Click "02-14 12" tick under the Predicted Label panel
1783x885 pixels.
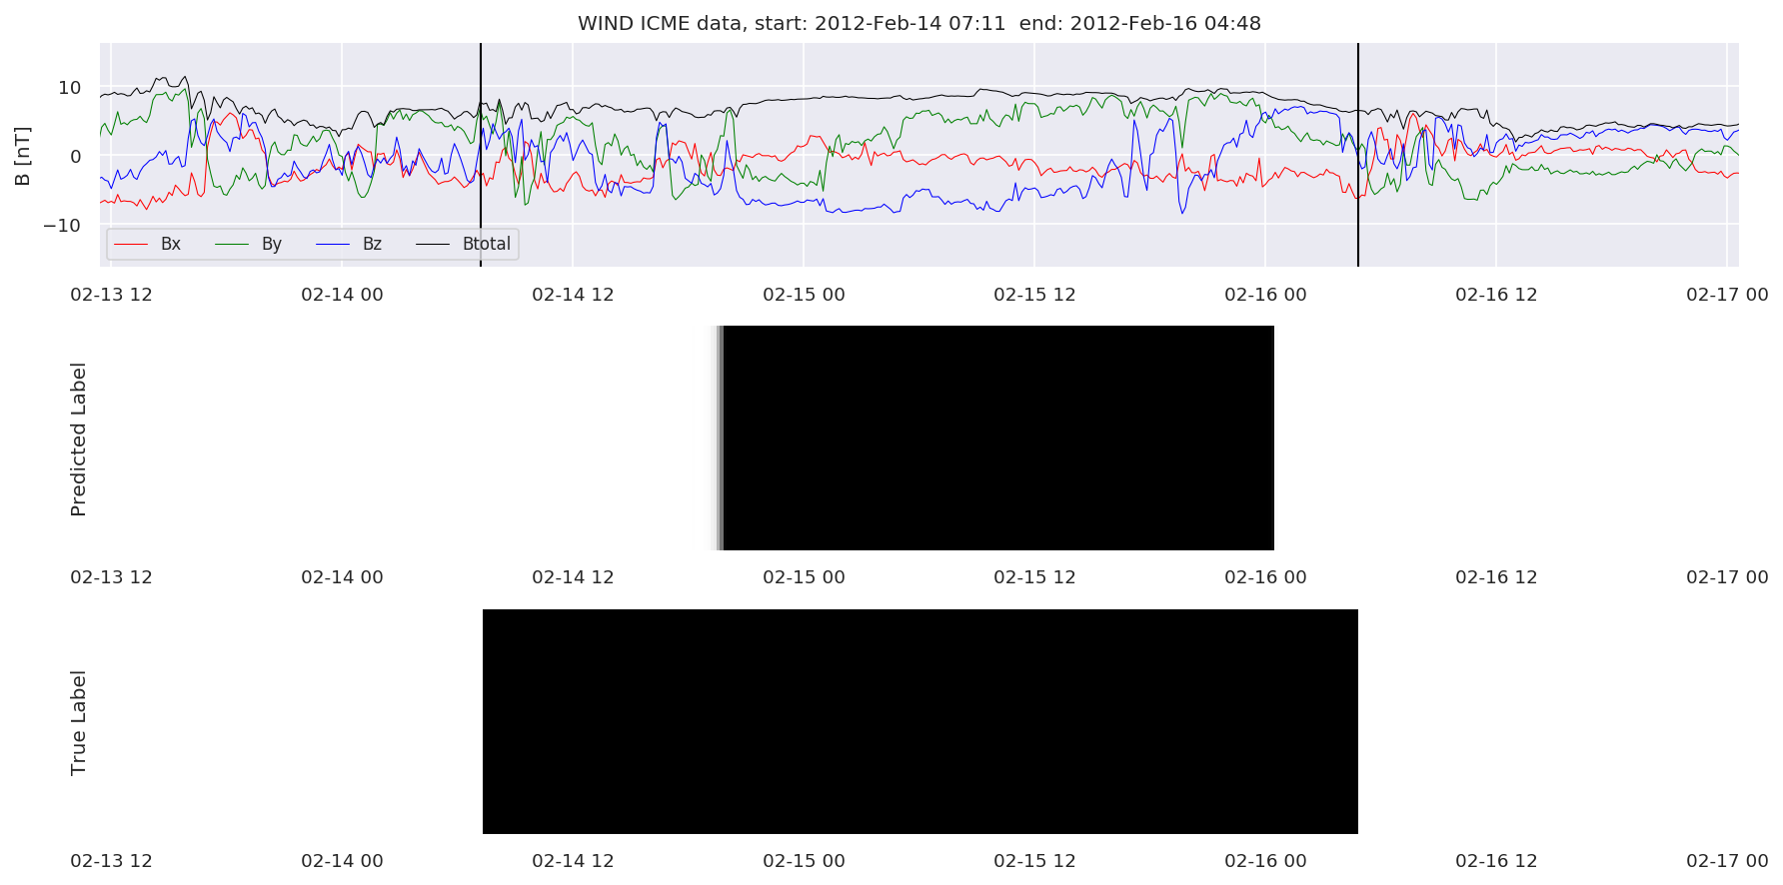click(573, 577)
